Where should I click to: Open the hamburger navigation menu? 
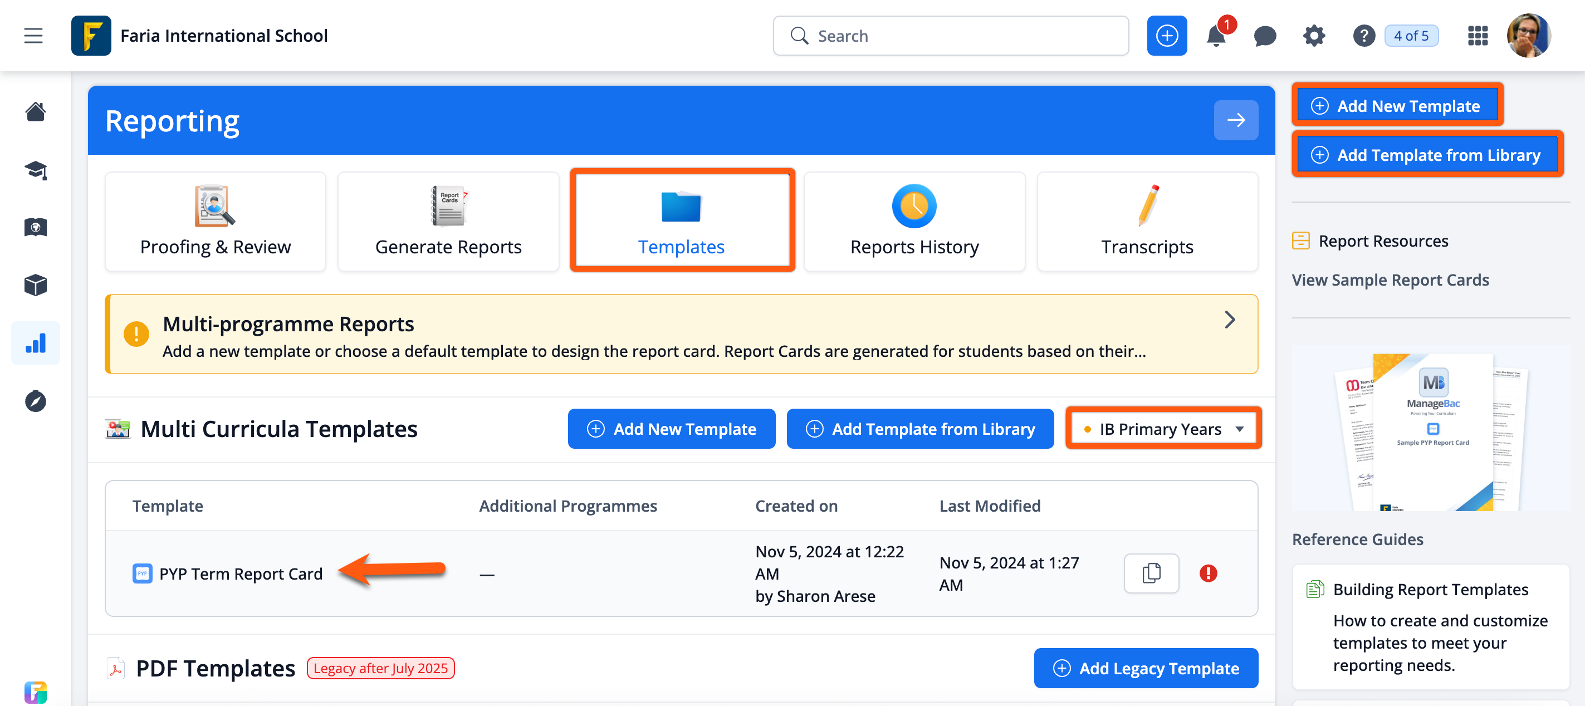coord(33,36)
